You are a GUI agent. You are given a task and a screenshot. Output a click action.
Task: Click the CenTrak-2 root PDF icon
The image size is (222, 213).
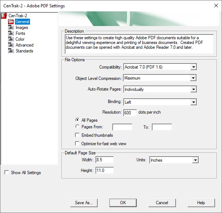4,16
